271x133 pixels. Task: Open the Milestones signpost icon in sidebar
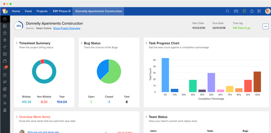[x=5, y=47]
